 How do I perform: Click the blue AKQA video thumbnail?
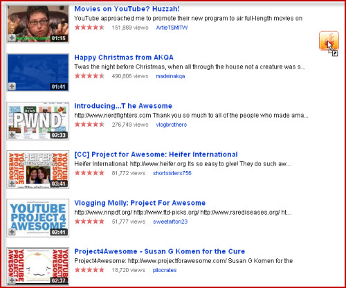point(38,73)
